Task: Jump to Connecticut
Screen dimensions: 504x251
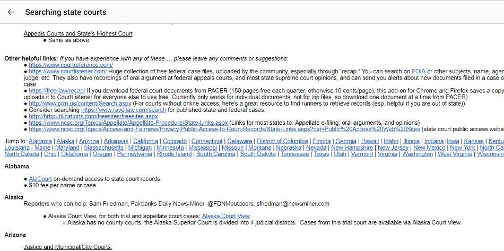Action: click(x=207, y=141)
